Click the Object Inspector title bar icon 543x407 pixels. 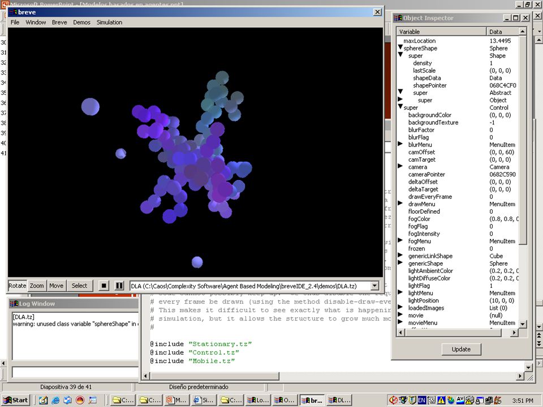tap(398, 18)
